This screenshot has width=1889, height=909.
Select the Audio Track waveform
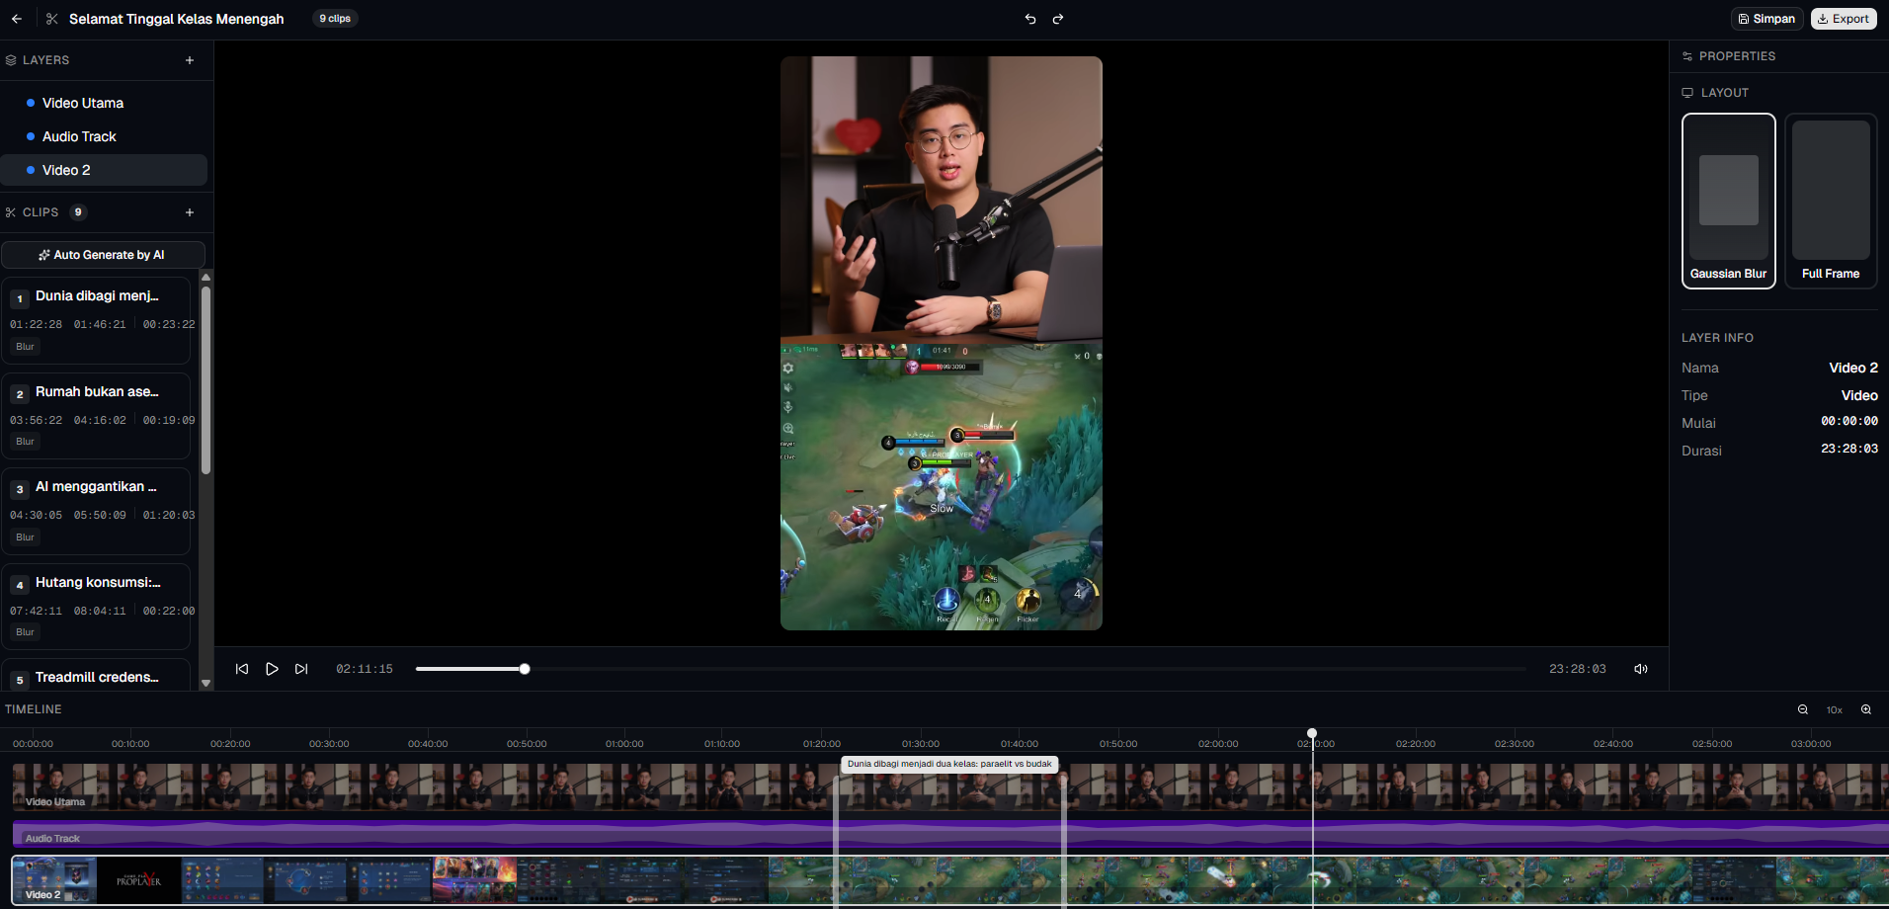point(950,832)
